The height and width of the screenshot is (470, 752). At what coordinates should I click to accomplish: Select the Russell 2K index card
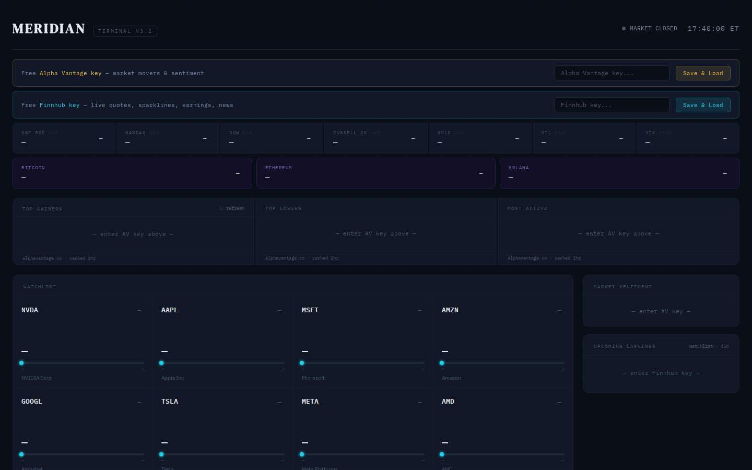[x=375, y=138]
